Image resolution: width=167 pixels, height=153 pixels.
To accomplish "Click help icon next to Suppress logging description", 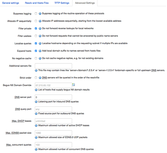I will pyautogui.click(x=40, y=13).
